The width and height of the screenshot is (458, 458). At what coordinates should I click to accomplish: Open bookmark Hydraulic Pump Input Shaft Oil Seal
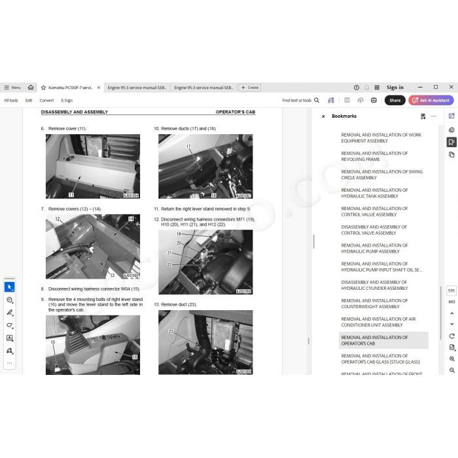pyautogui.click(x=381, y=267)
